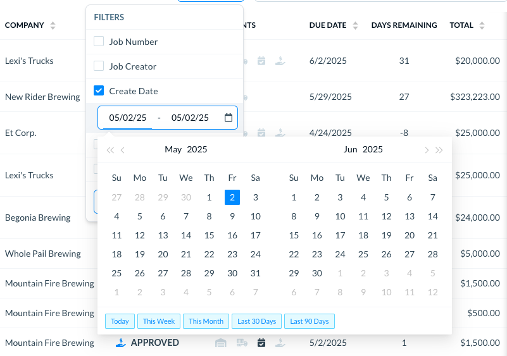Advance to next month with single-right arrow
Screen dimensions: 507x356
tap(427, 150)
